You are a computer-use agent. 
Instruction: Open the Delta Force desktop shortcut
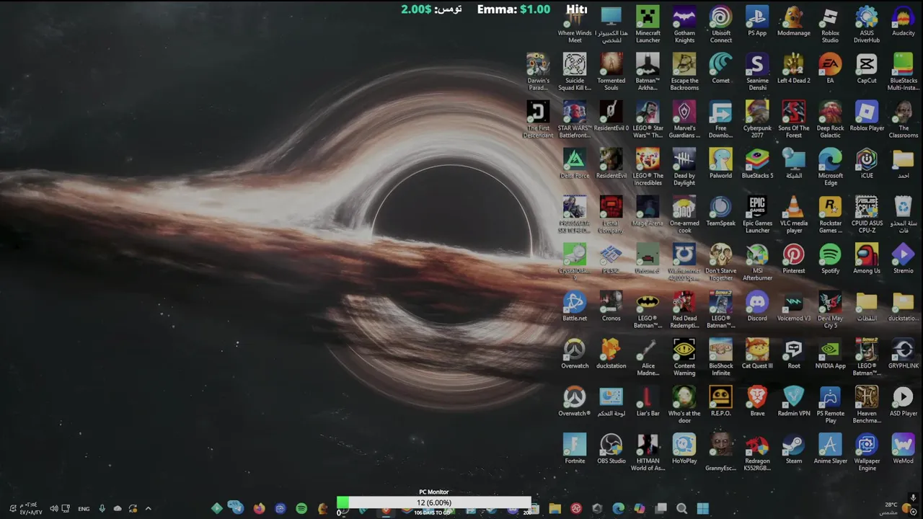pyautogui.click(x=575, y=164)
